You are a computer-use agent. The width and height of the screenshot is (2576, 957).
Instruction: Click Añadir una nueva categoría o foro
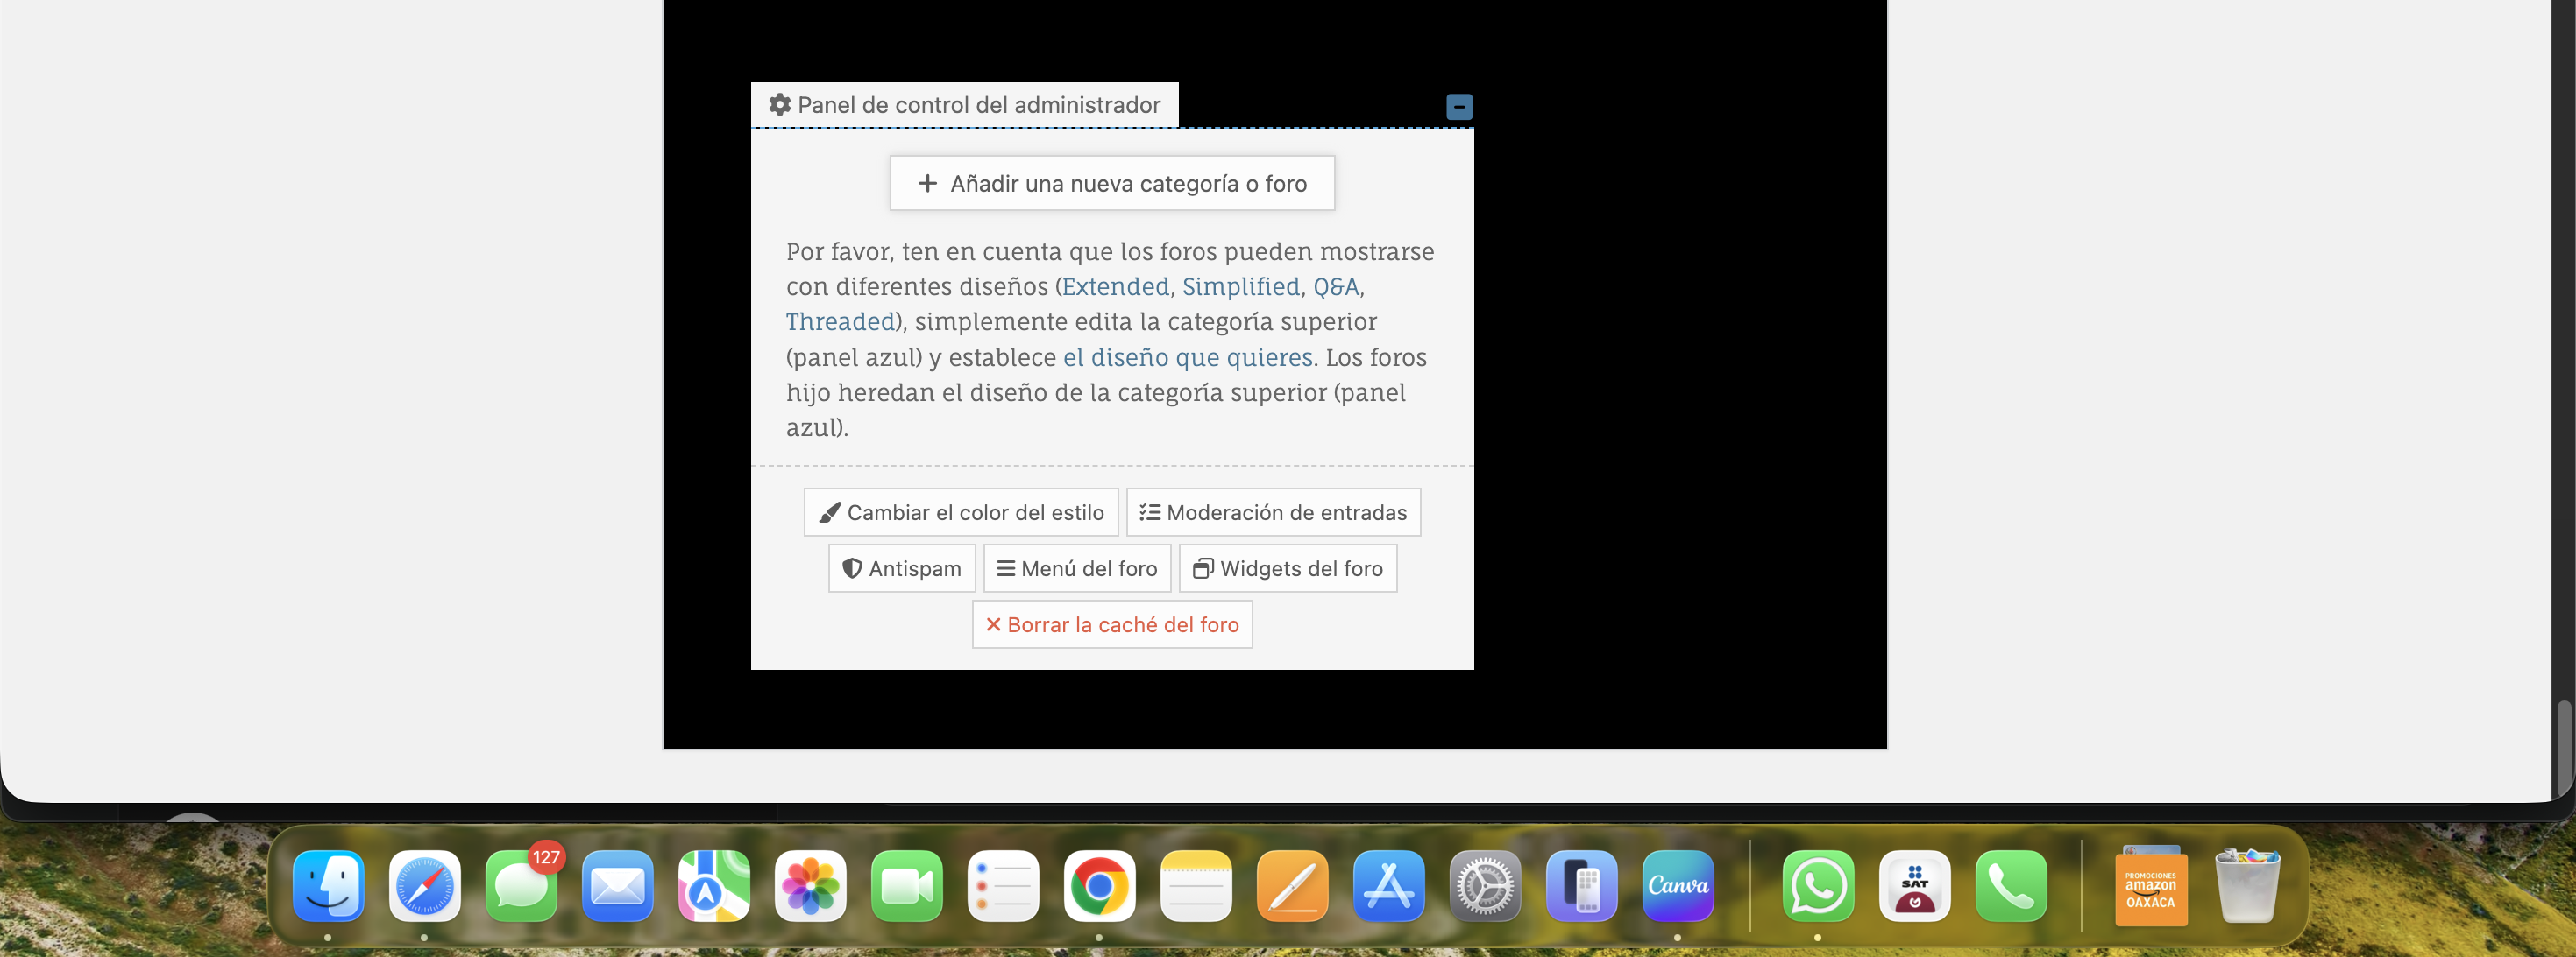1112,184
